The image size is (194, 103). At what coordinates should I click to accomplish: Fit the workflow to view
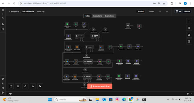(11, 86)
